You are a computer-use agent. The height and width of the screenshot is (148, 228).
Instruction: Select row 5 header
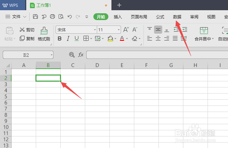6,97
